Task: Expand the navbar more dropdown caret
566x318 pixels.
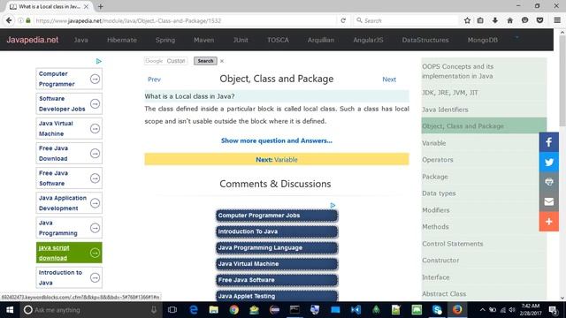Action: coord(516,37)
